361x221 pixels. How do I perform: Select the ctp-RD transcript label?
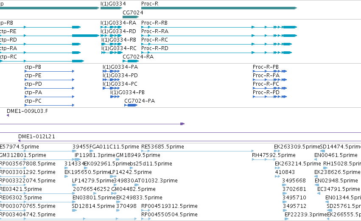pyautogui.click(x=8, y=40)
